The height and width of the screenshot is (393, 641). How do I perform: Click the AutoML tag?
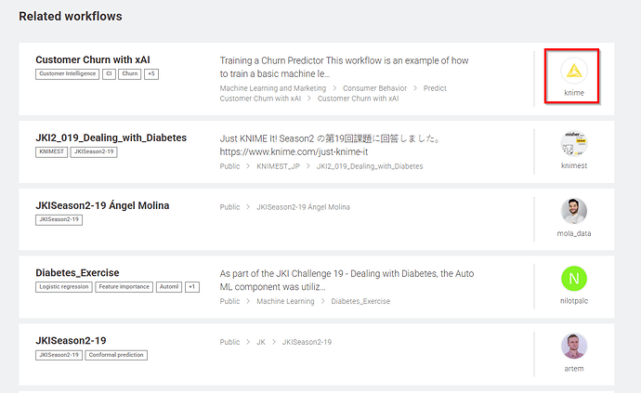coord(167,287)
